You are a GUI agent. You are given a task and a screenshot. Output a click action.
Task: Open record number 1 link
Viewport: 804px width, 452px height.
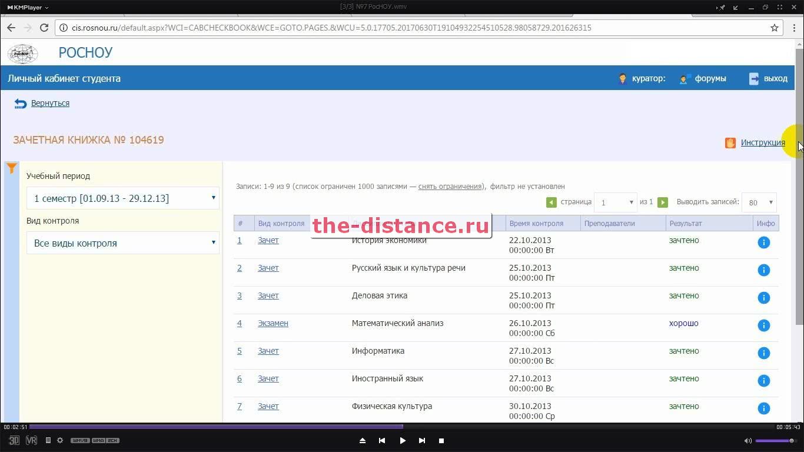click(240, 240)
